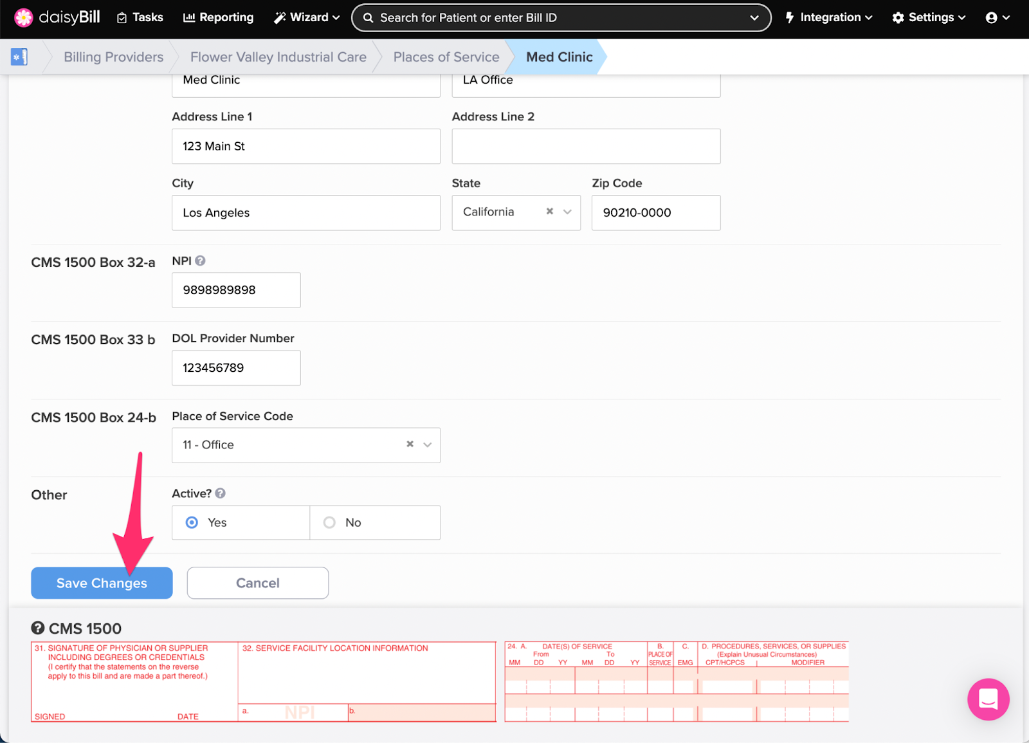Clear the California state selection
The image size is (1029, 743).
(550, 212)
